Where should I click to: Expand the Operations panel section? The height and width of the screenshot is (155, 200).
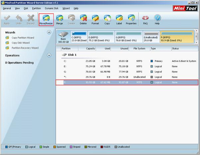(x=49, y=55)
